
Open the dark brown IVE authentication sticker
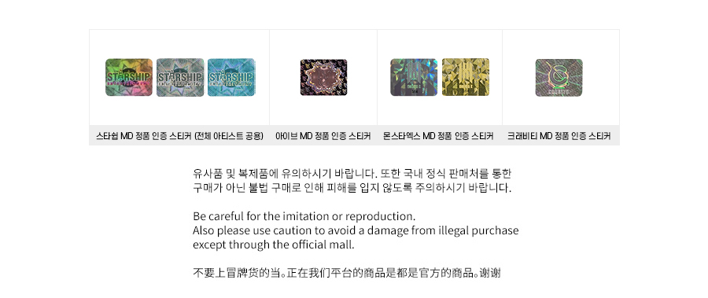[324, 77]
